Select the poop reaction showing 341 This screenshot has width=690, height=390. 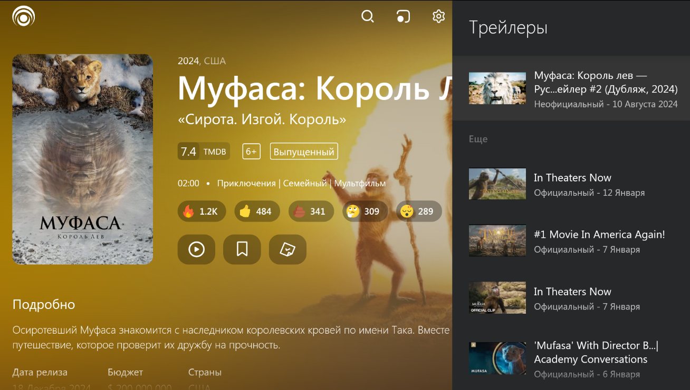click(311, 211)
